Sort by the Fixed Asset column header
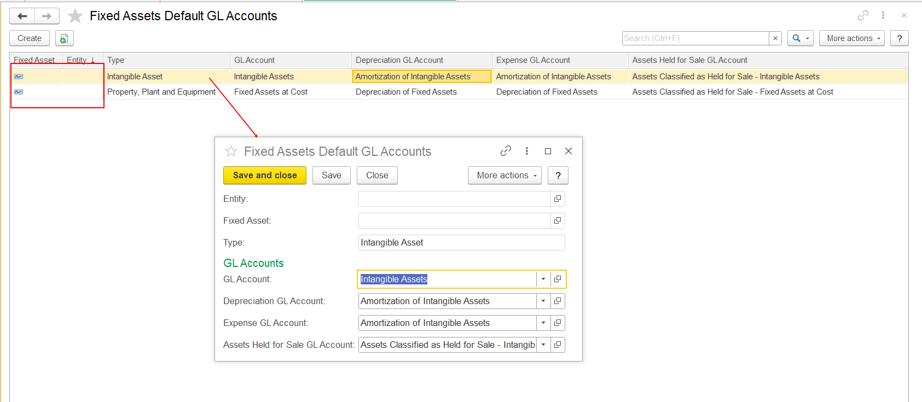The height and width of the screenshot is (402, 922). point(36,60)
